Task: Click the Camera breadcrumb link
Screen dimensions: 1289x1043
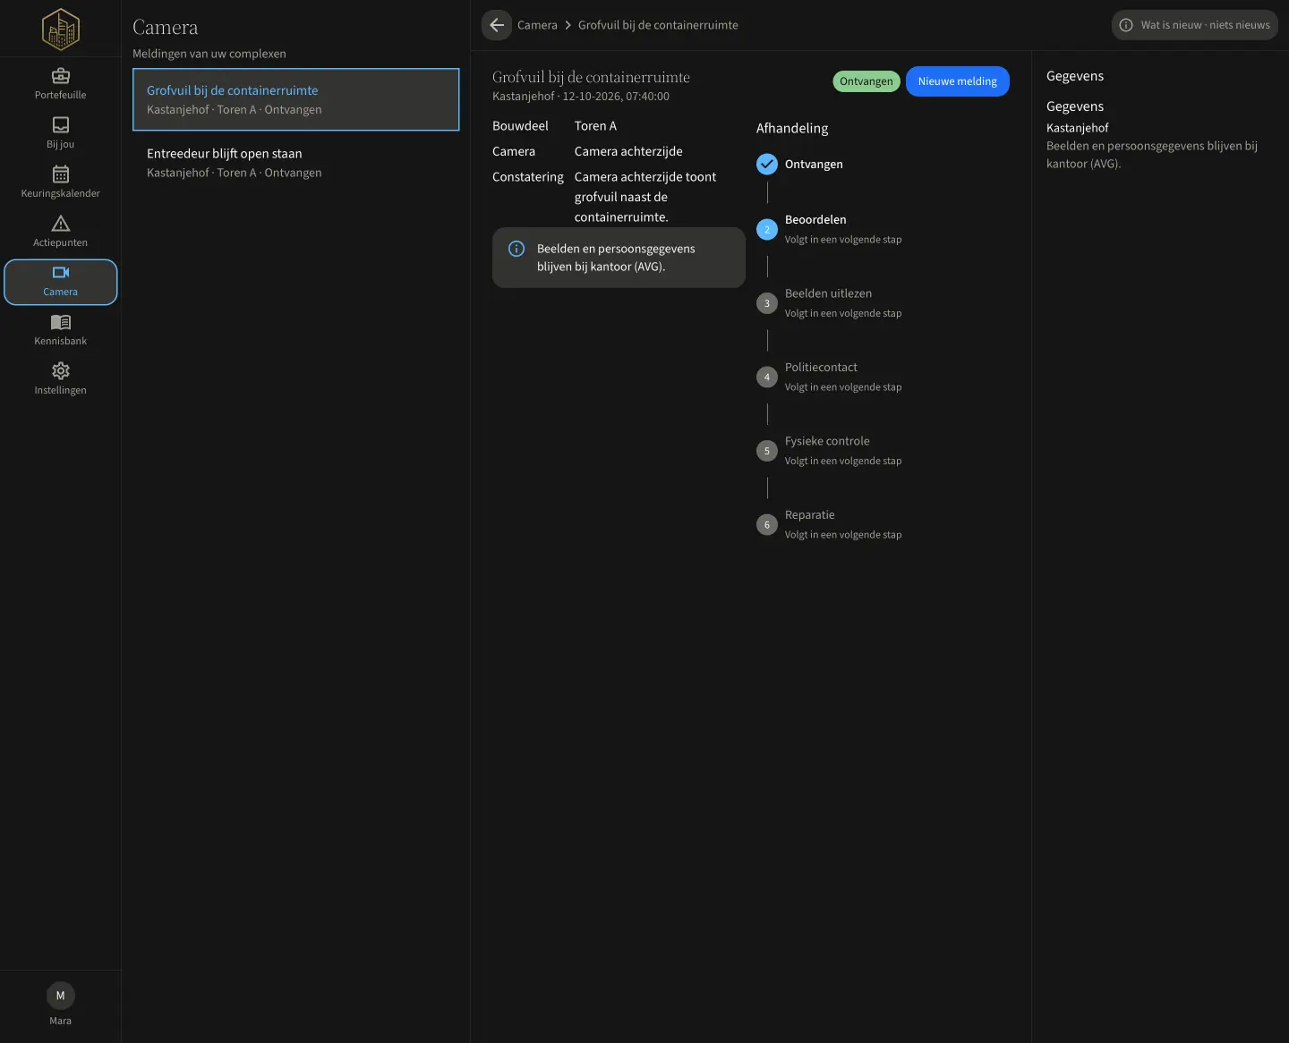Action: click(537, 25)
